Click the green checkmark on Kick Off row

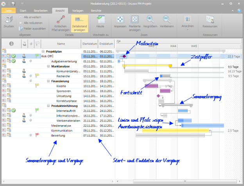point(14,56)
